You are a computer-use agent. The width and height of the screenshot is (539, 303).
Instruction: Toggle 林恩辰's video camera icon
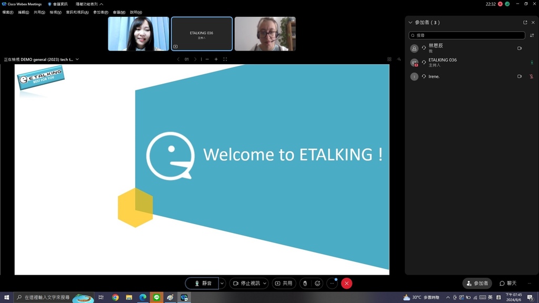pyautogui.click(x=520, y=48)
